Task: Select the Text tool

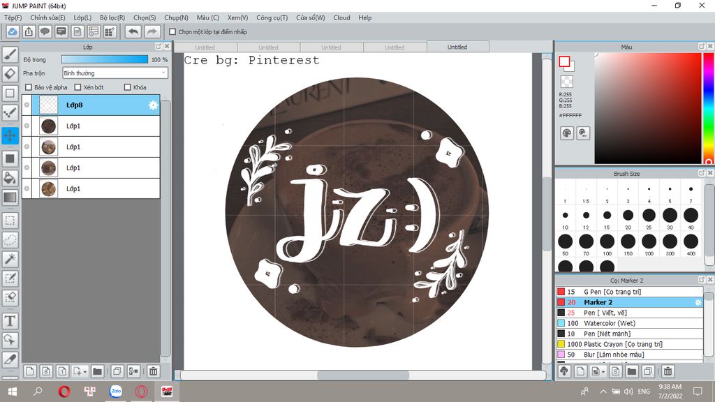Action: pyautogui.click(x=10, y=321)
